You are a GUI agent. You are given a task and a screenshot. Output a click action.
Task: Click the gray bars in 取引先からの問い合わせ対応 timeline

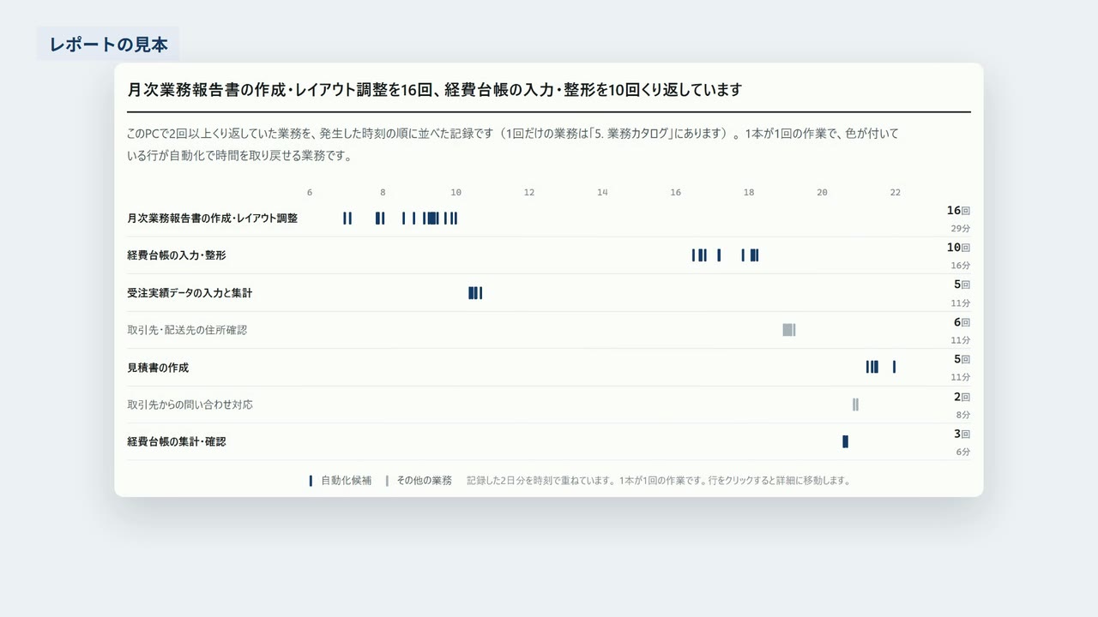pyautogui.click(x=855, y=404)
